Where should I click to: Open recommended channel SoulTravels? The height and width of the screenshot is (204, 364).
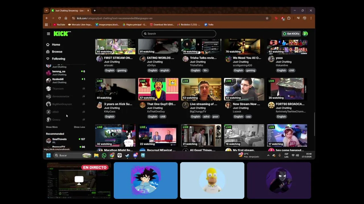65,141
